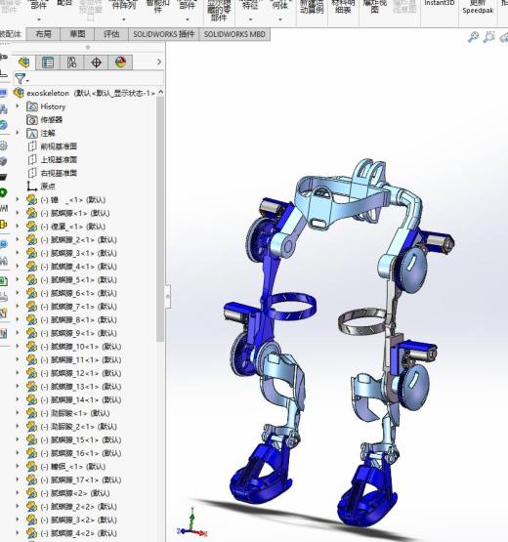This screenshot has height=542, width=508.
Task: Expand the History folder node
Action: (18, 106)
